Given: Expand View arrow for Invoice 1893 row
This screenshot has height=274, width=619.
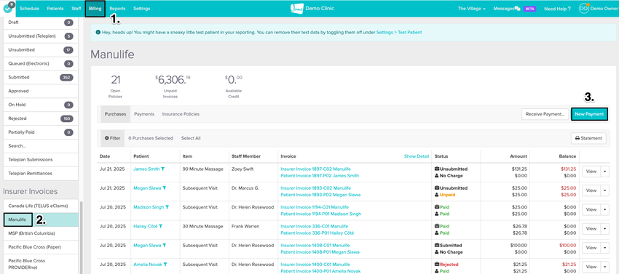Looking at the screenshot, I should click(x=605, y=190).
